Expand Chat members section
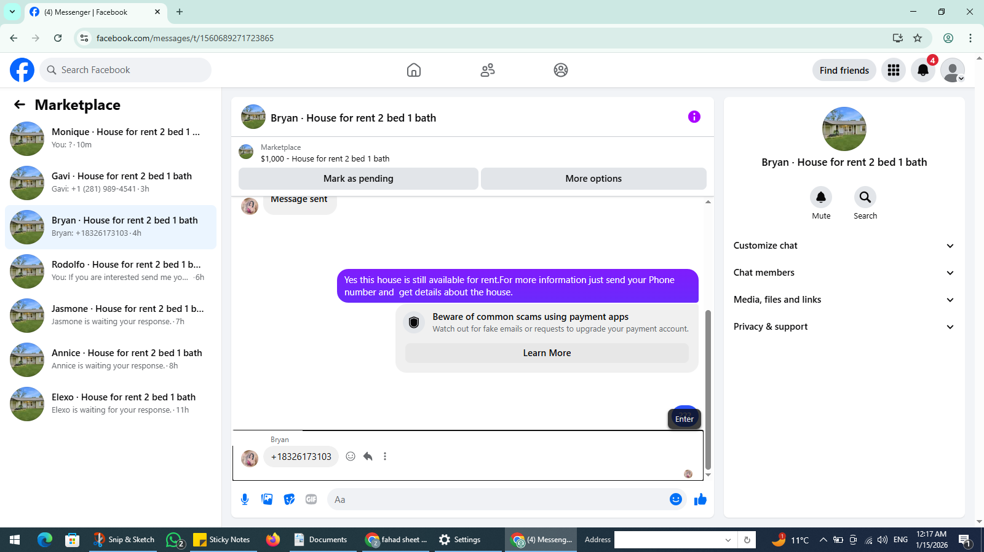This screenshot has width=984, height=552. click(x=844, y=273)
